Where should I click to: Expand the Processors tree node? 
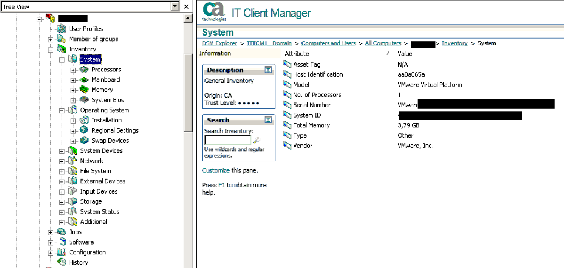(x=73, y=70)
